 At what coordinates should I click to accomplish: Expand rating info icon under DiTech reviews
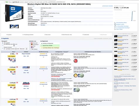click(x=43, y=86)
